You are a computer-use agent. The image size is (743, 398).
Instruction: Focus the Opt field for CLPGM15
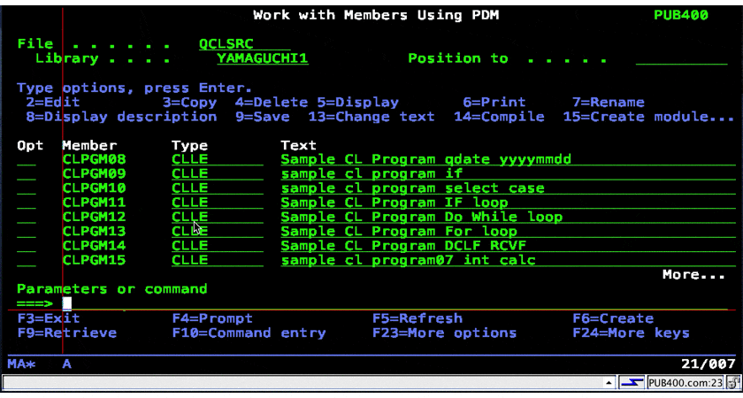pos(27,260)
